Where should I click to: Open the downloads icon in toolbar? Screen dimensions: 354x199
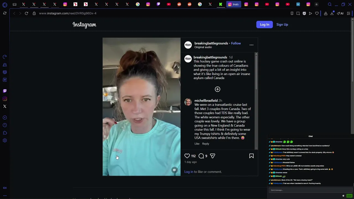coord(332,13)
